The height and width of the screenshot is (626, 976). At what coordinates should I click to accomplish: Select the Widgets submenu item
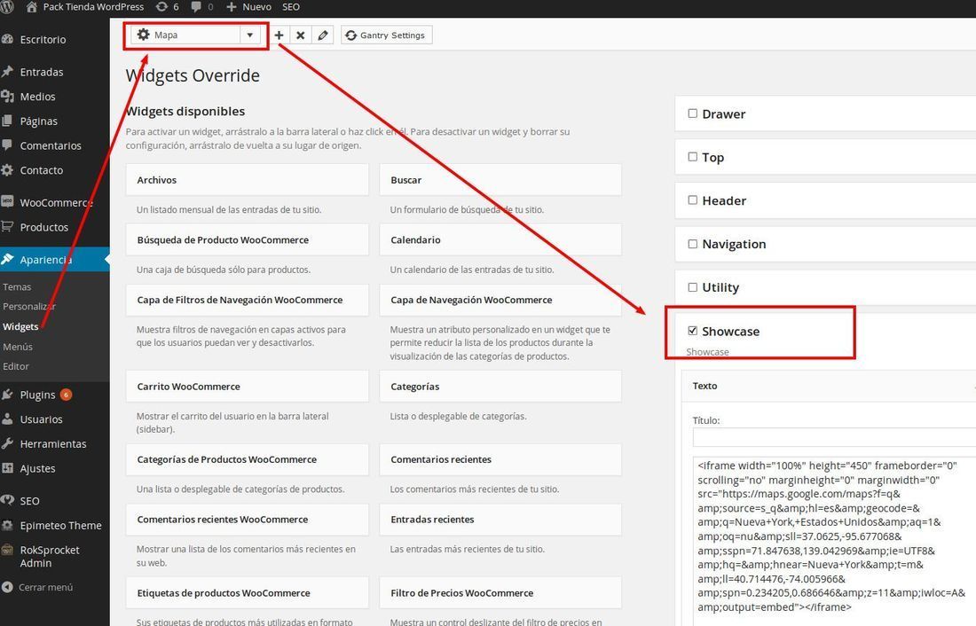tap(20, 326)
